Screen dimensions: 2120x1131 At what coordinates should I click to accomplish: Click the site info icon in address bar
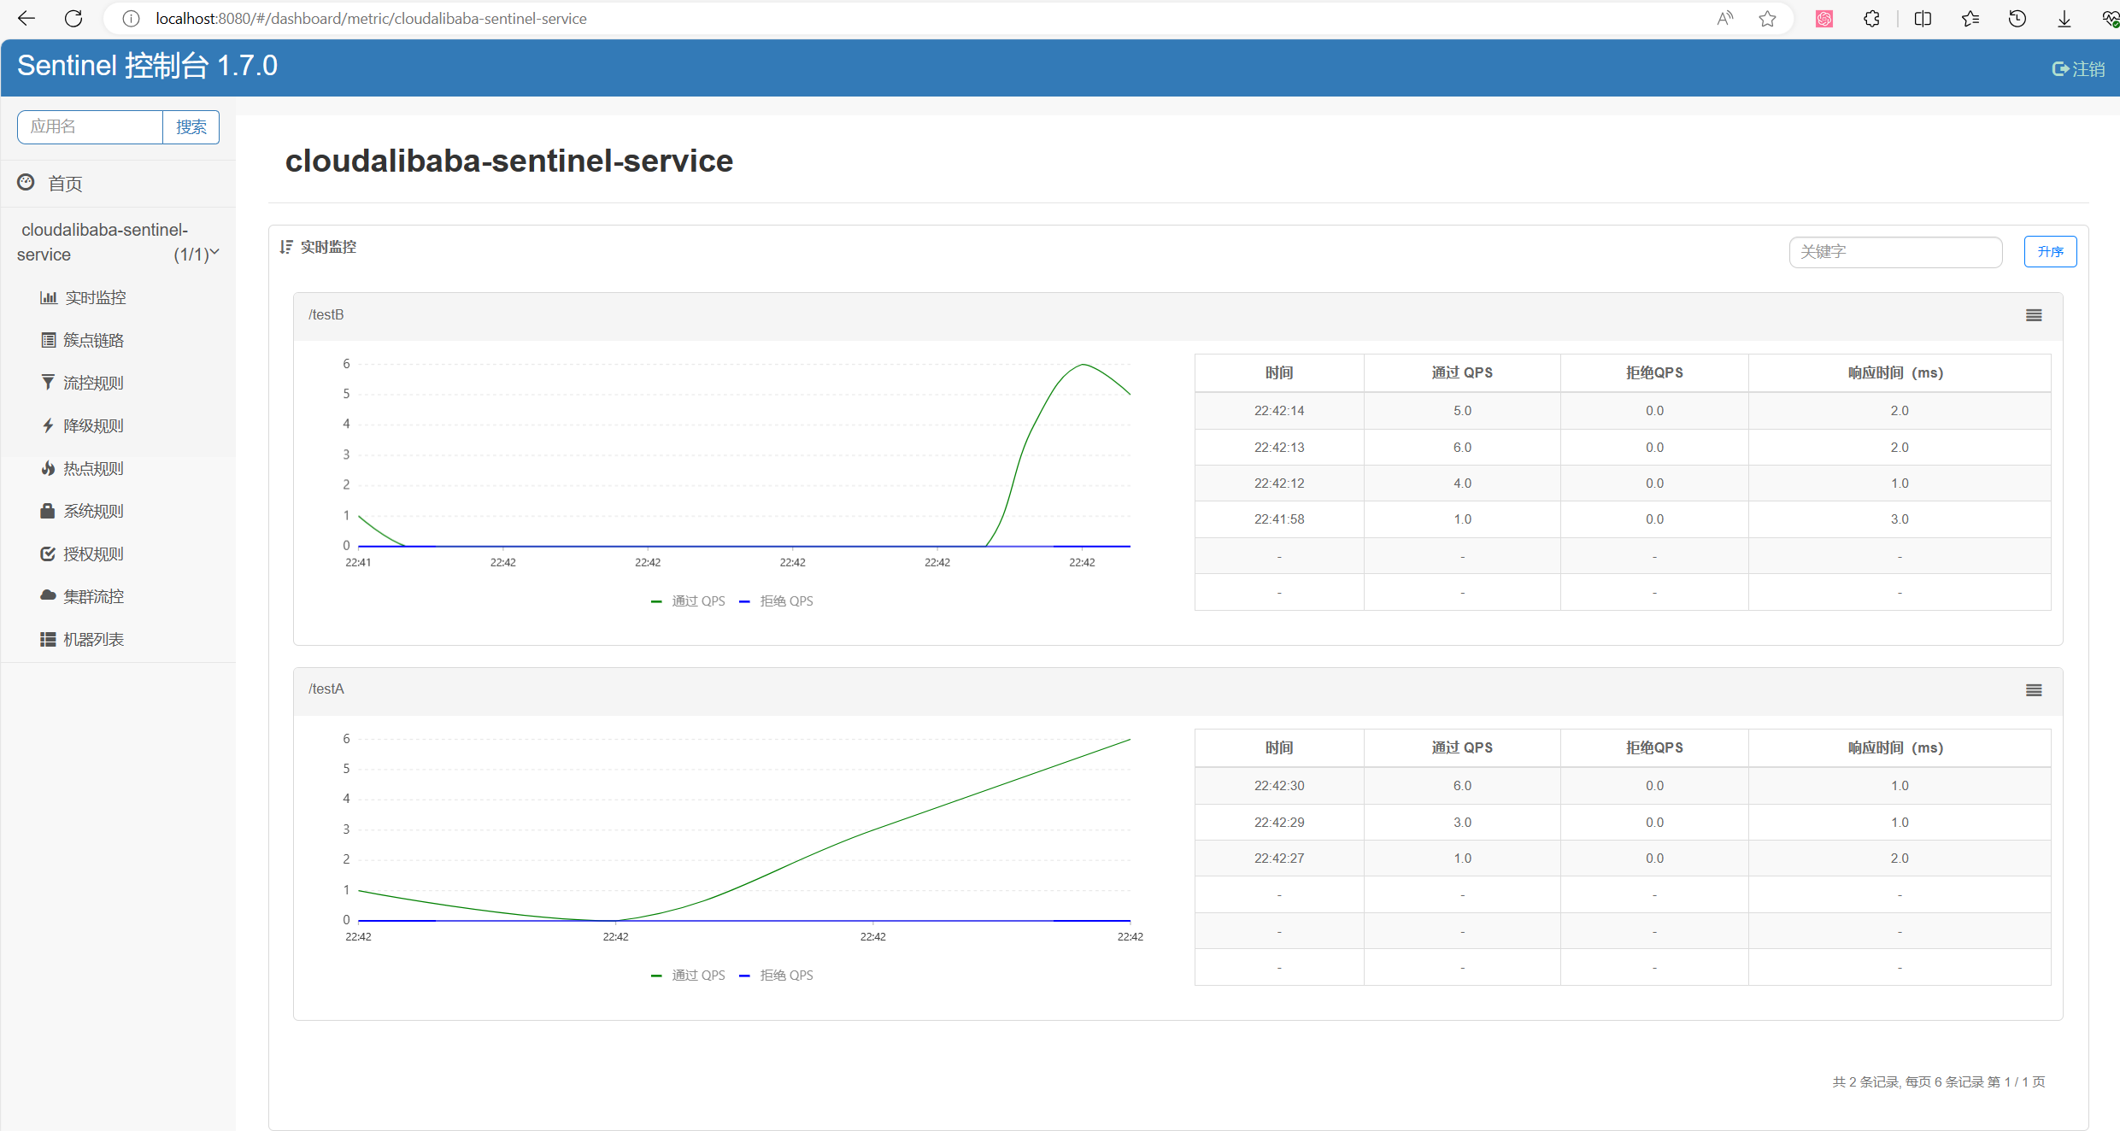(x=131, y=19)
